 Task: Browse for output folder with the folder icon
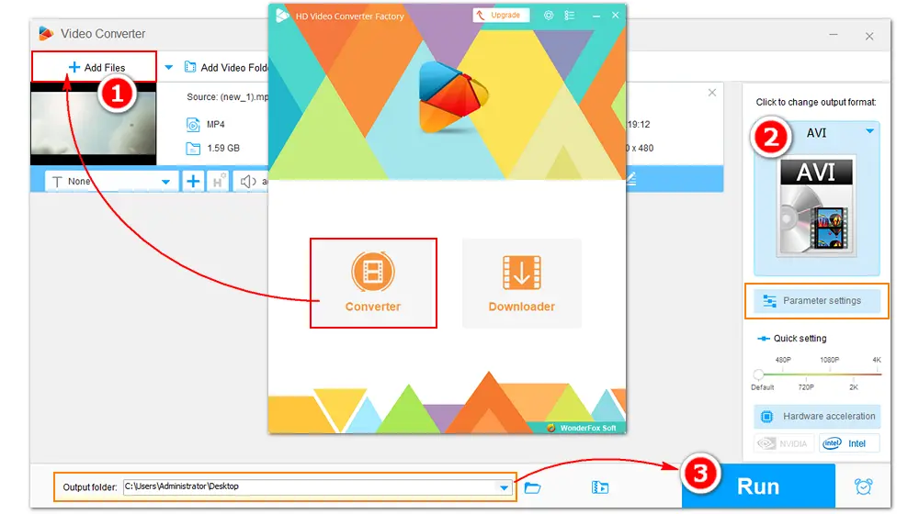click(x=532, y=487)
